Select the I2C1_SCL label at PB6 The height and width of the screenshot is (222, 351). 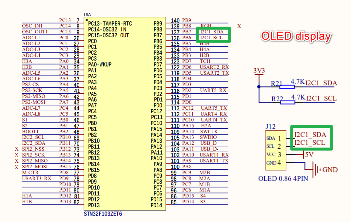[x=211, y=38]
